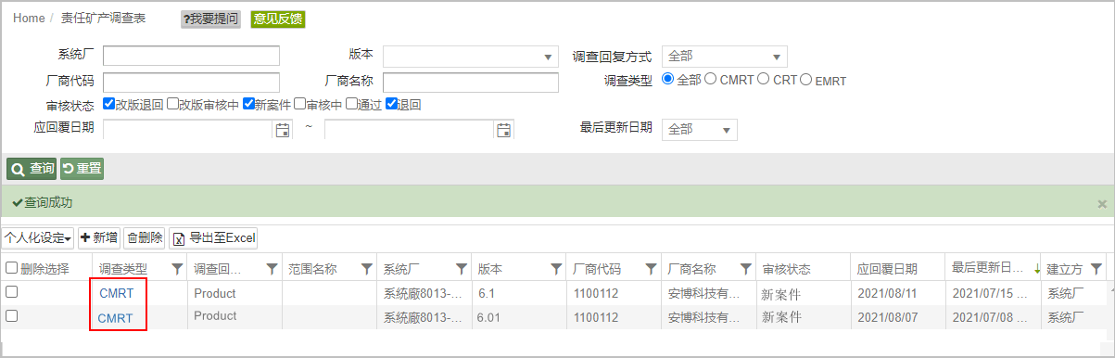Focus the 厂商代码 input field
This screenshot has width=1115, height=358.
coord(191,83)
